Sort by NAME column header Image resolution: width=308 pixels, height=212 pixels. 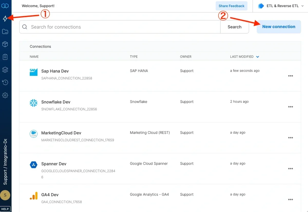tap(34, 57)
